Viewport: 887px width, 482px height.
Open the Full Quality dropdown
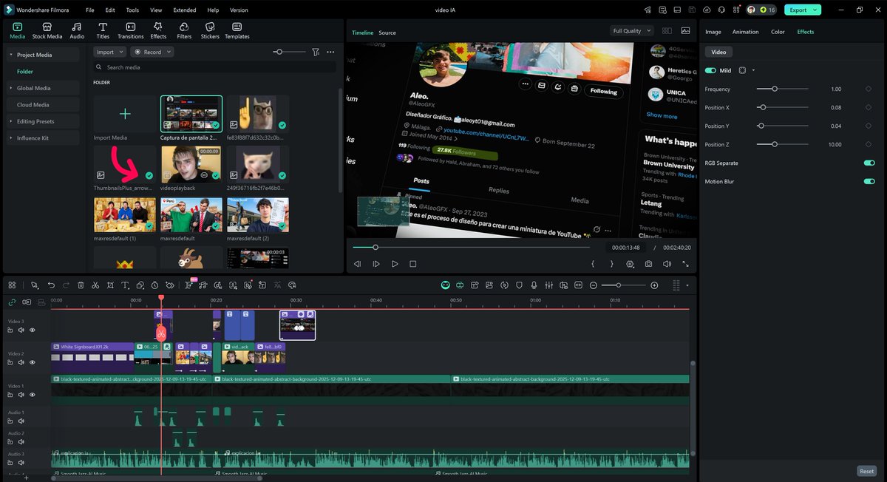pyautogui.click(x=631, y=30)
